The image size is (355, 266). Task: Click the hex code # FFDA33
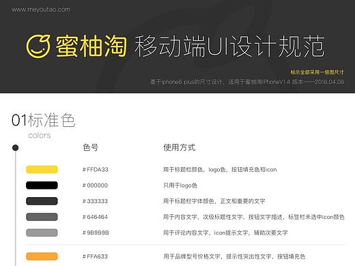96,170
